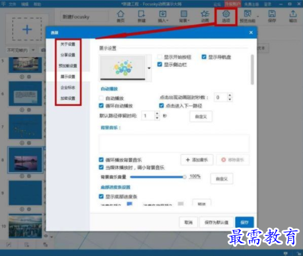Click the 背景音乐音量 slider handle

184,177
